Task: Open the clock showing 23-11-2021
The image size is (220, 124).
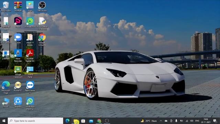Action: [x=206, y=121]
